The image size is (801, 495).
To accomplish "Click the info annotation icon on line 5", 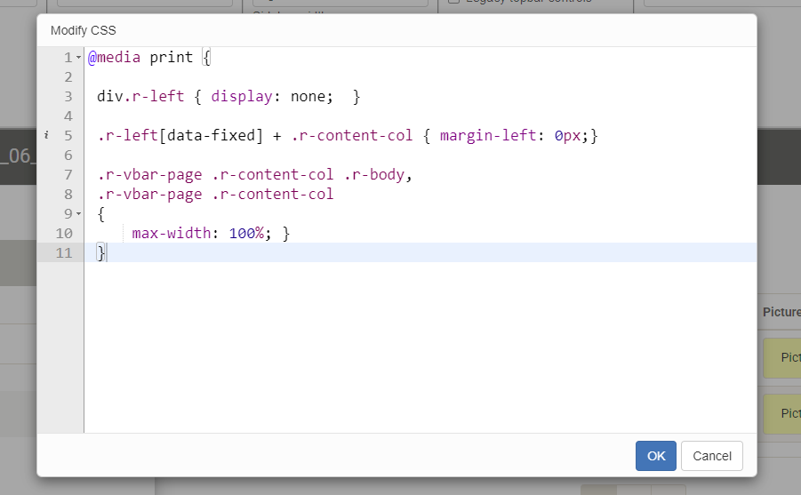I will (46, 135).
